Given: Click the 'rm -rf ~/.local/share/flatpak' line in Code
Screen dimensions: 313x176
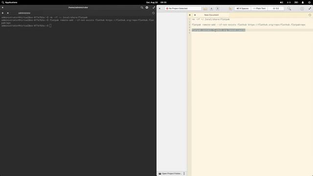Looking at the screenshot, I should 211,20.
